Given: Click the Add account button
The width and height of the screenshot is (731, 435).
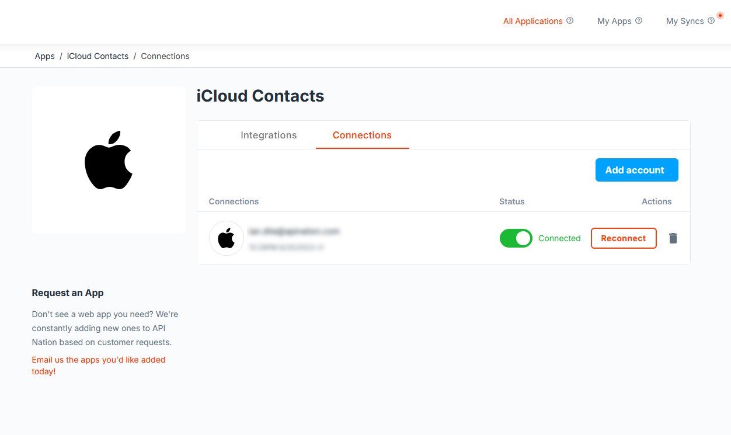Looking at the screenshot, I should coord(637,170).
